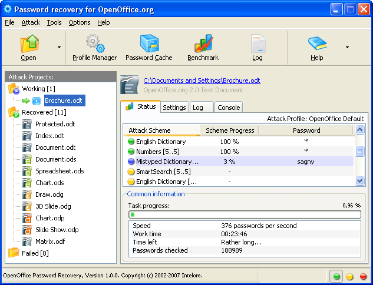Screen dimensions: 373x285
Task: Click the red status bar stop button
Action: (x=363, y=276)
